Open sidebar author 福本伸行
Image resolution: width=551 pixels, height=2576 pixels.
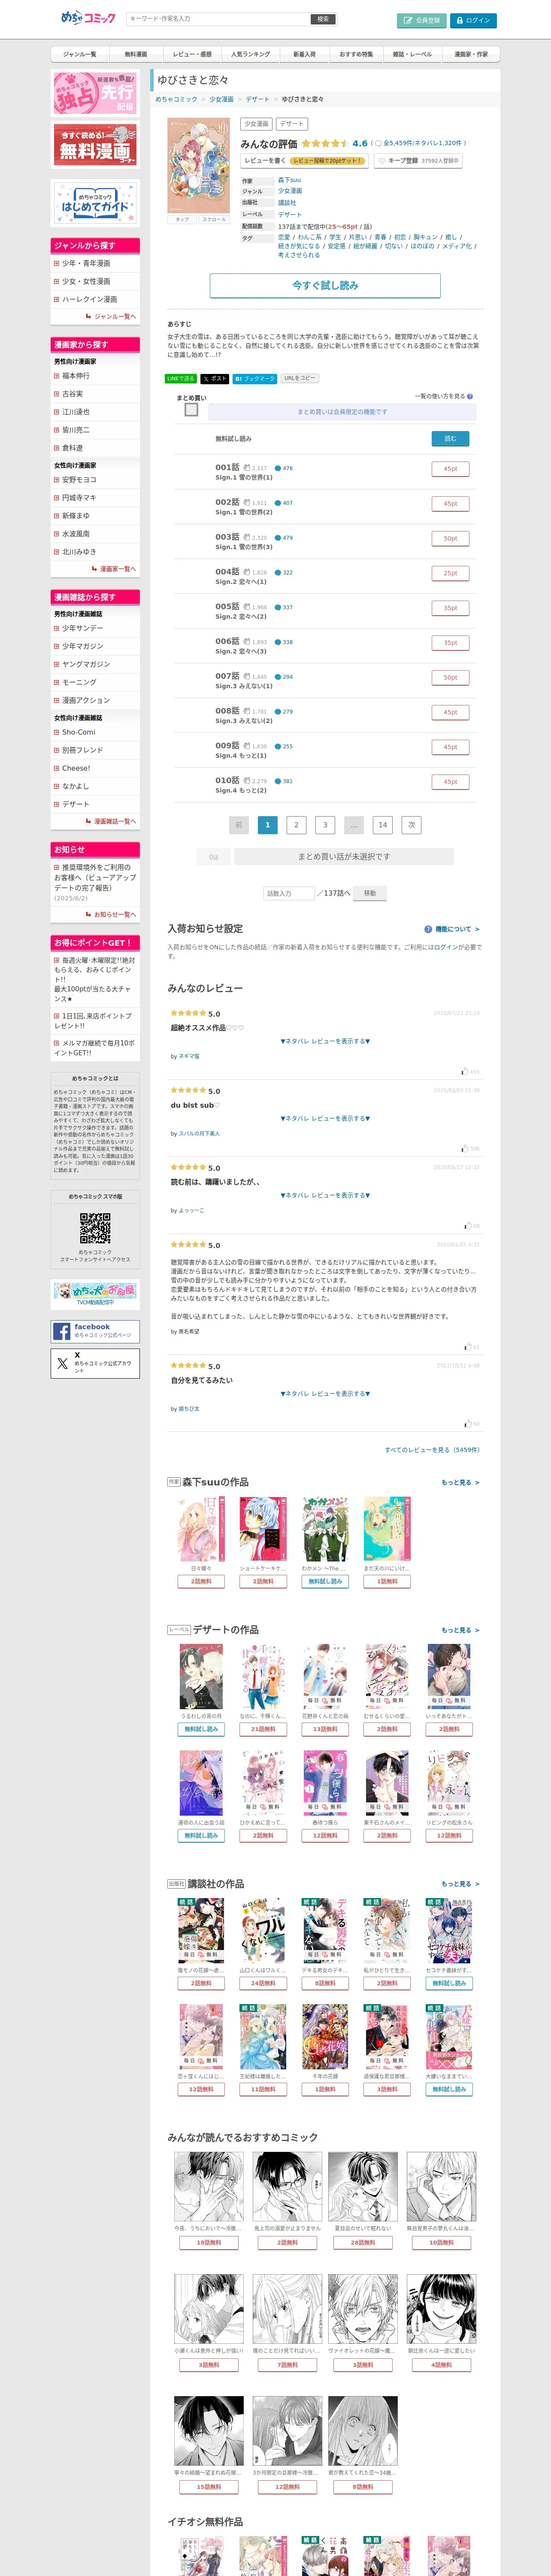(95, 376)
